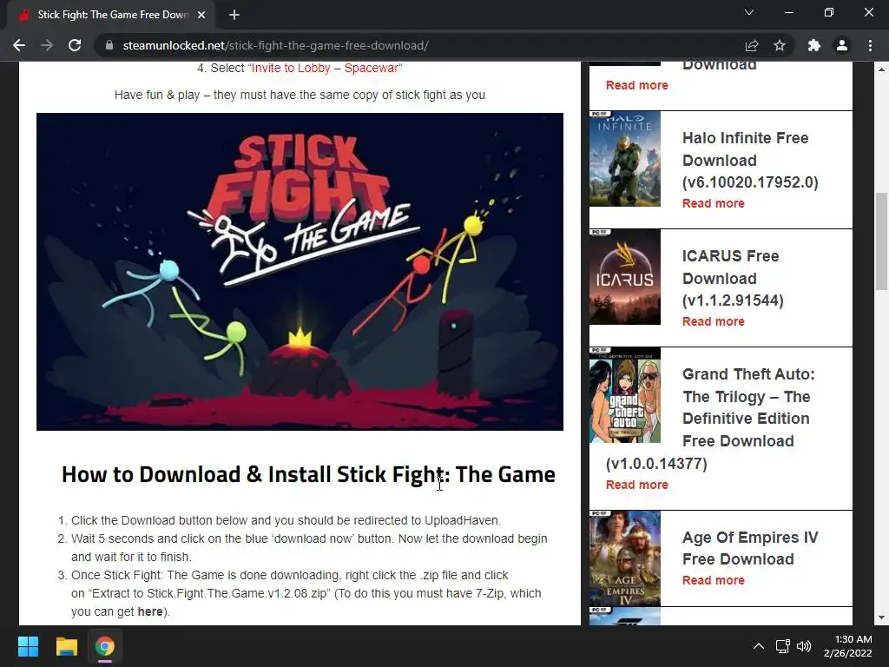Select the Stick Fight: The Game tab
The height and width of the screenshot is (667, 889).
(112, 15)
